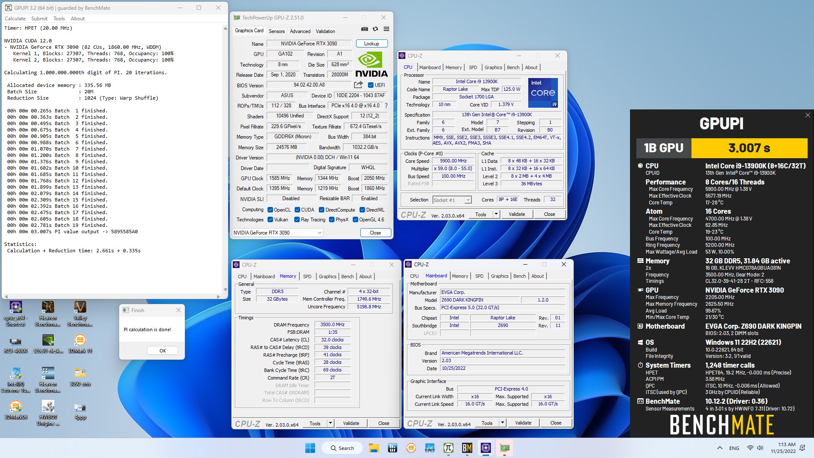Click the Bus Interface question mark icon
This screenshot has height=458, width=814.
(x=386, y=106)
